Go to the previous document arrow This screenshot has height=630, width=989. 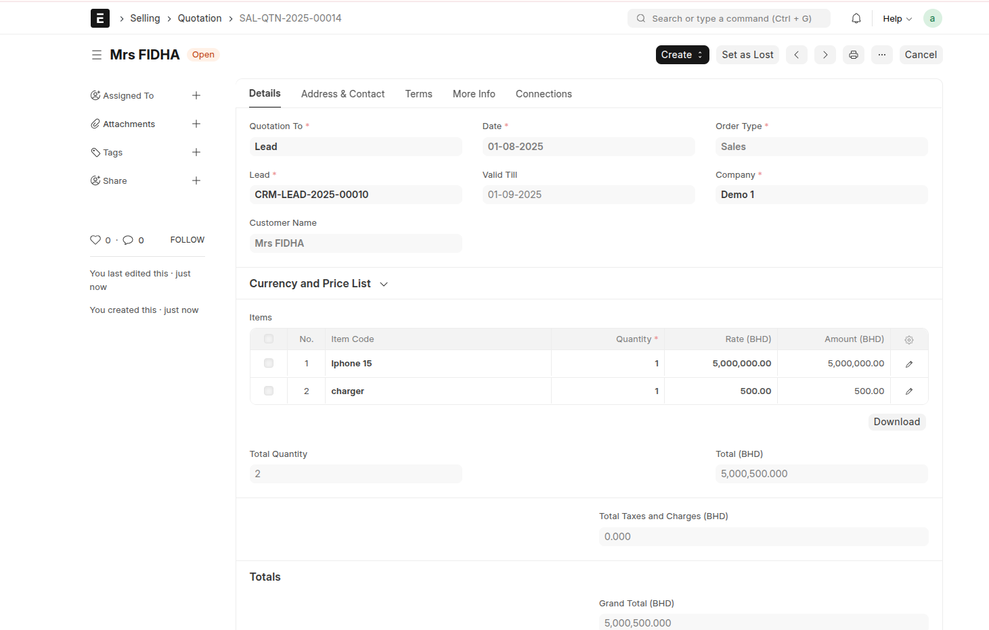(796, 55)
